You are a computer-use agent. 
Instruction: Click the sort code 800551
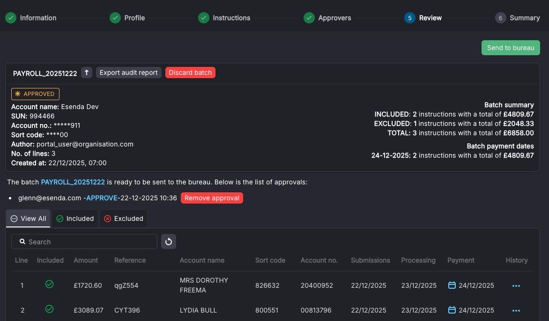(x=267, y=311)
